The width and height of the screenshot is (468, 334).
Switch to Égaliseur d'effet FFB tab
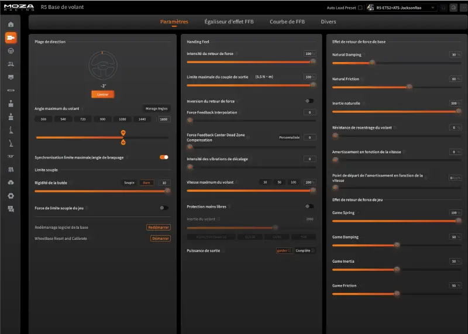point(229,22)
